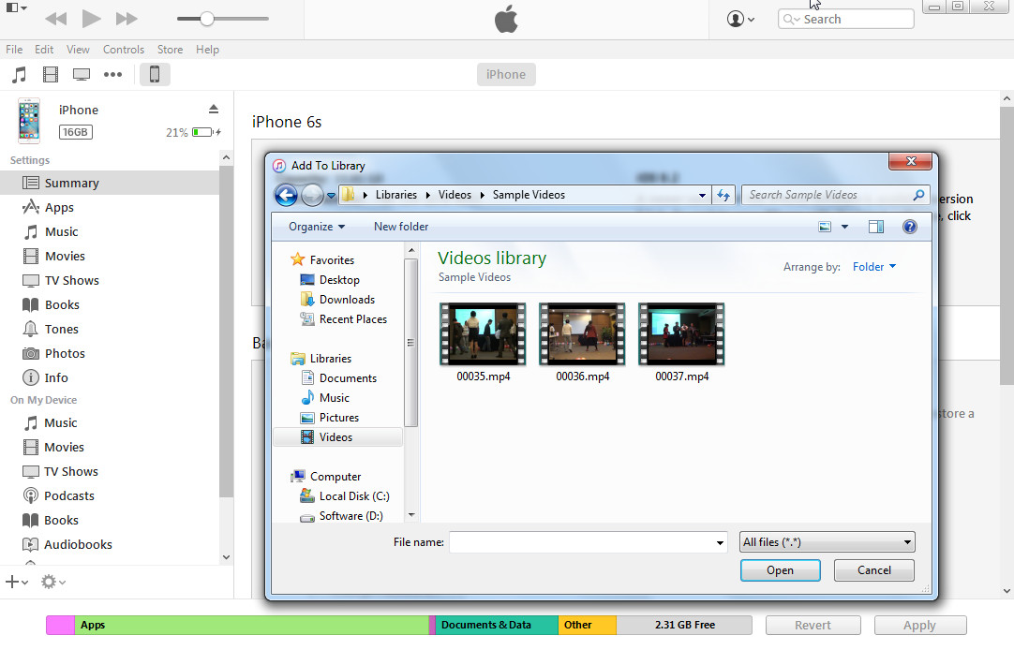Open the Movies library icon in toolbar

point(51,75)
